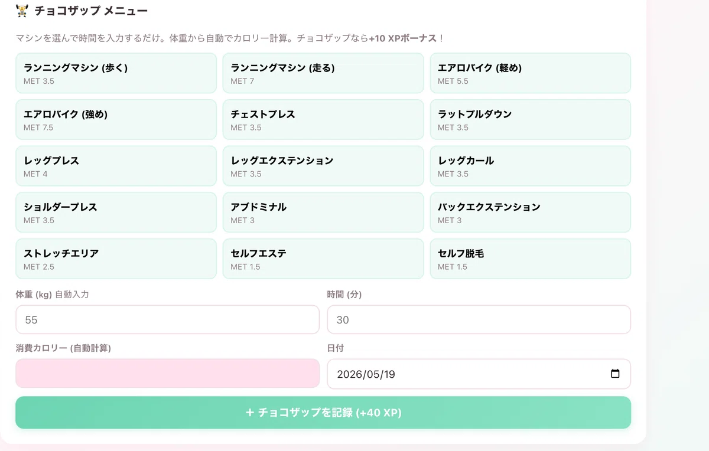Image resolution: width=709 pixels, height=451 pixels.
Task: Choose the ショルダープレス card
Action: (116, 213)
